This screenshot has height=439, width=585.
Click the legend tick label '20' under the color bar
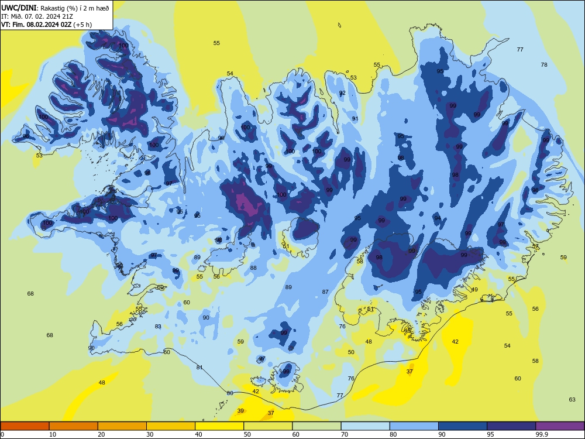coord(101,434)
